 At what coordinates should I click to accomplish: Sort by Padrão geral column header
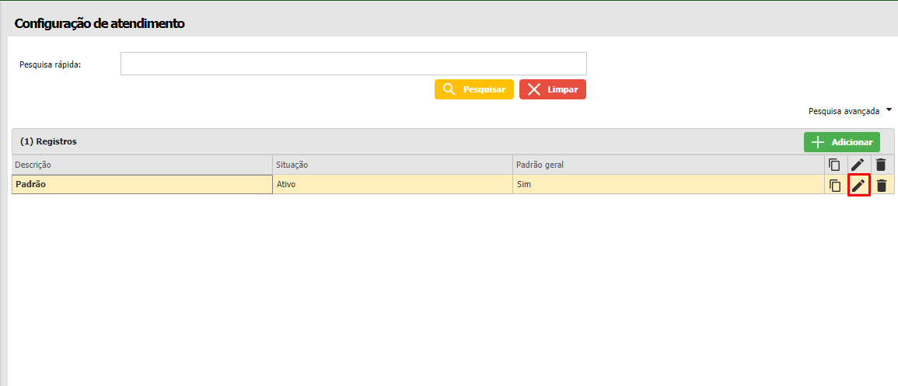pyautogui.click(x=669, y=165)
